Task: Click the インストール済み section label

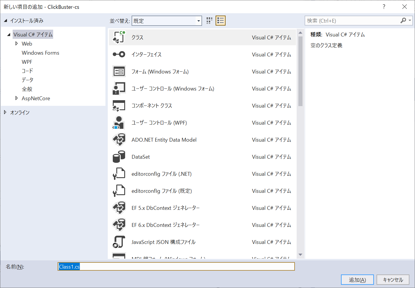Action: (x=27, y=21)
